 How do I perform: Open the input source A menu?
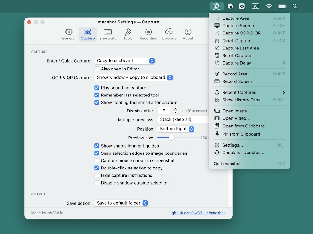point(255,6)
